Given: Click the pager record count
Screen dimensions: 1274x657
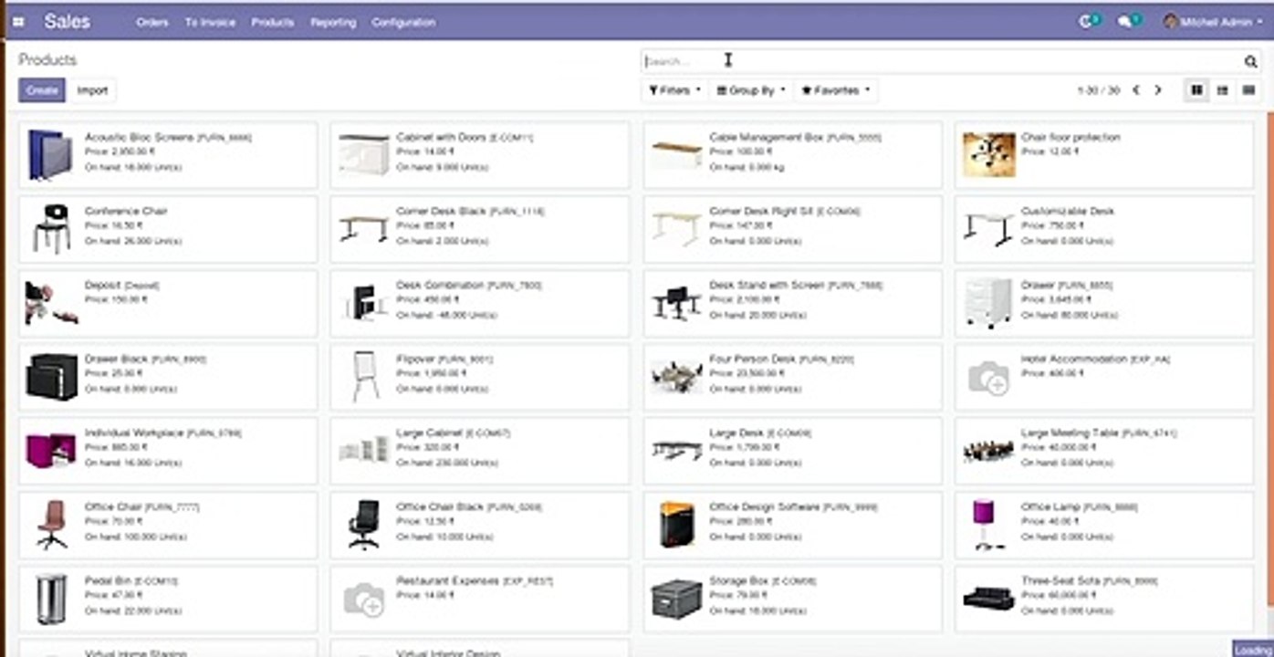Looking at the screenshot, I should pos(1098,90).
